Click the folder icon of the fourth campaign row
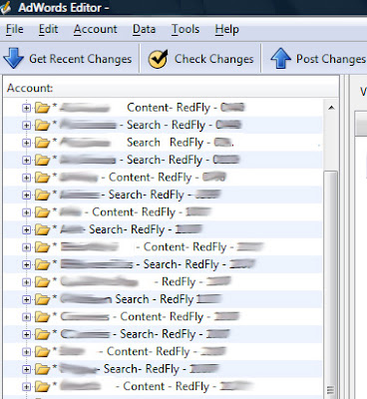 (42, 160)
